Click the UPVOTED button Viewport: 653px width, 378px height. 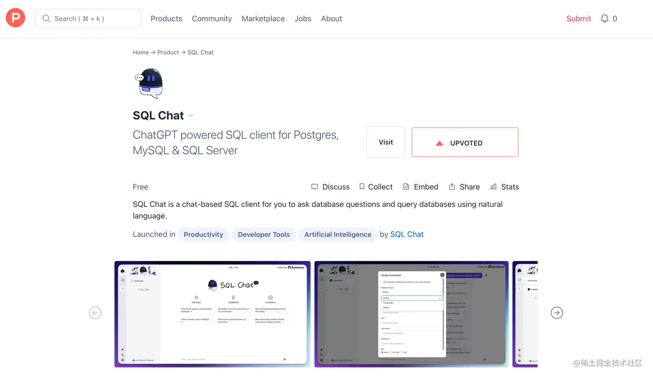[x=465, y=142]
